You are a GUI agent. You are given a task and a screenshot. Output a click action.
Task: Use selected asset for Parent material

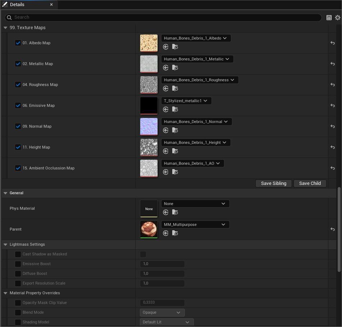(166, 233)
